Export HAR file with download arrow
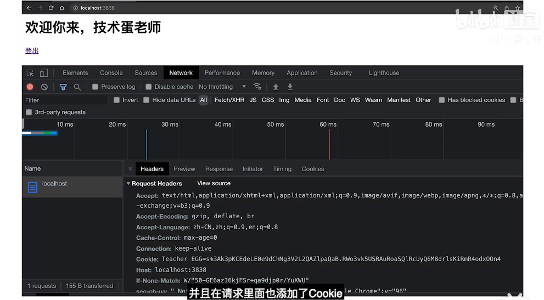The height and width of the screenshot is (300, 544). tap(290, 87)
